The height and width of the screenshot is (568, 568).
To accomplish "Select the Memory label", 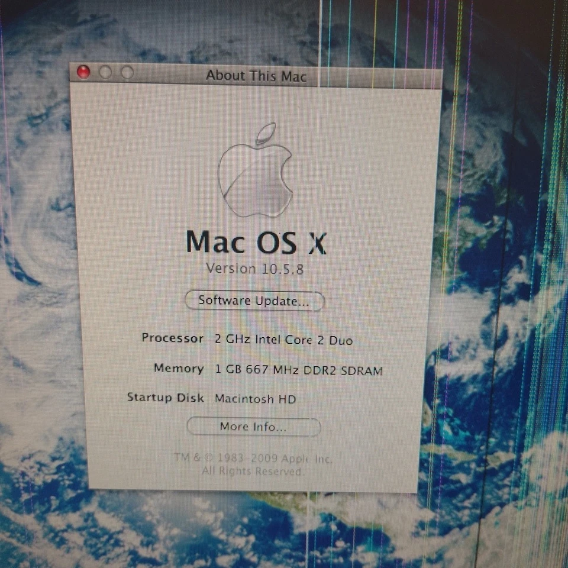I will (x=179, y=368).
